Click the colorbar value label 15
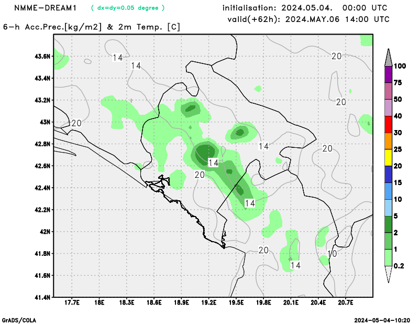 coord(398,183)
